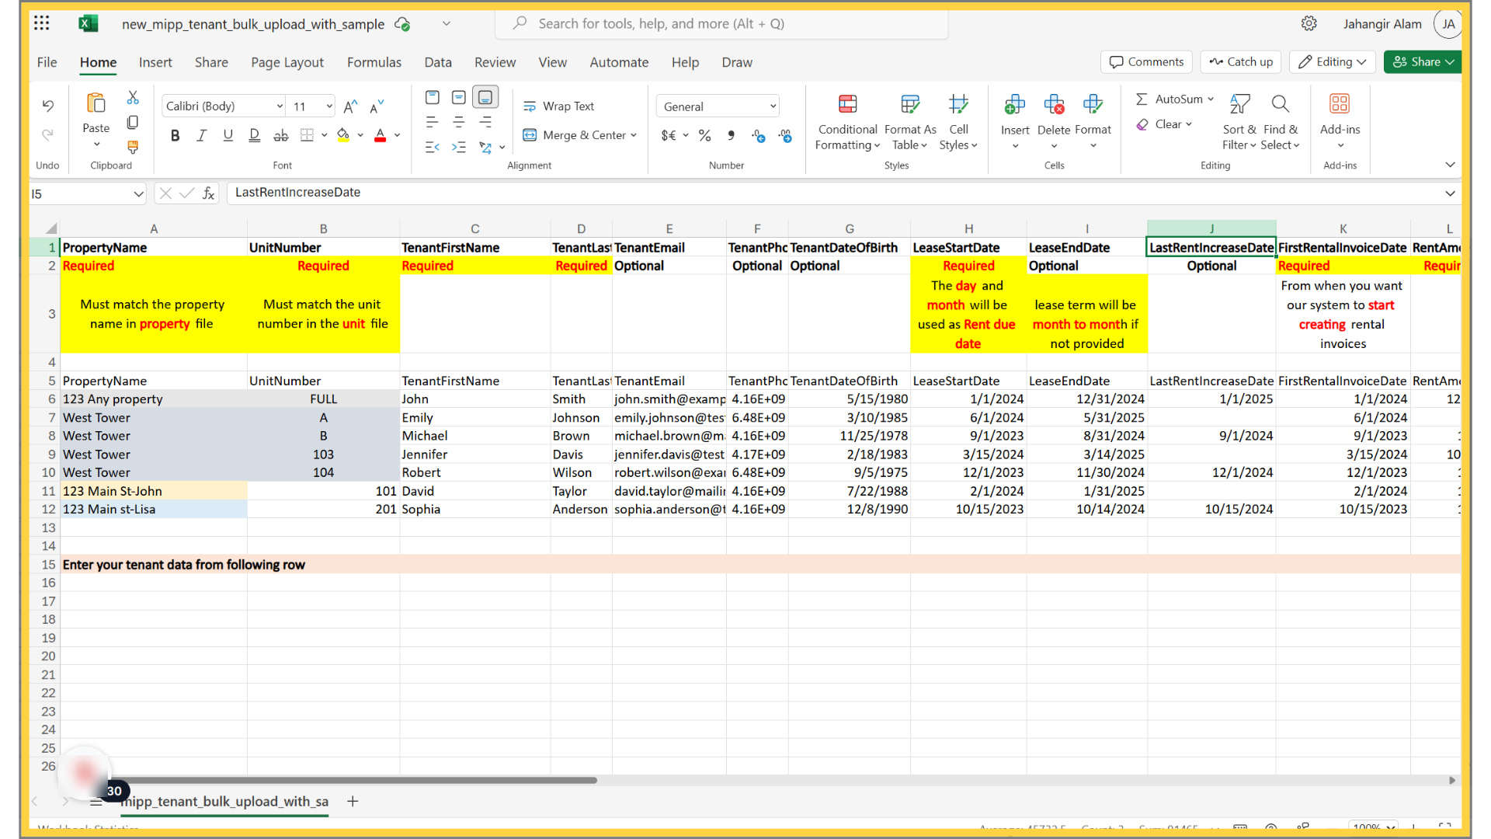Click the Clear button
Viewport: 1491px width, 839px height.
pos(1164,124)
